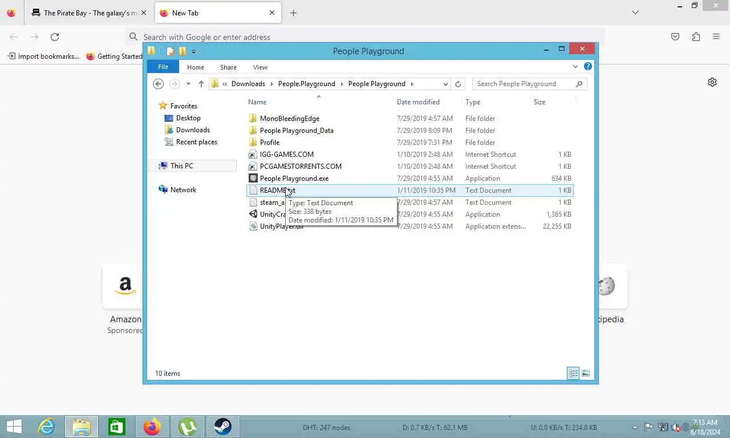Select the Favorites navigation heading

[x=184, y=106]
